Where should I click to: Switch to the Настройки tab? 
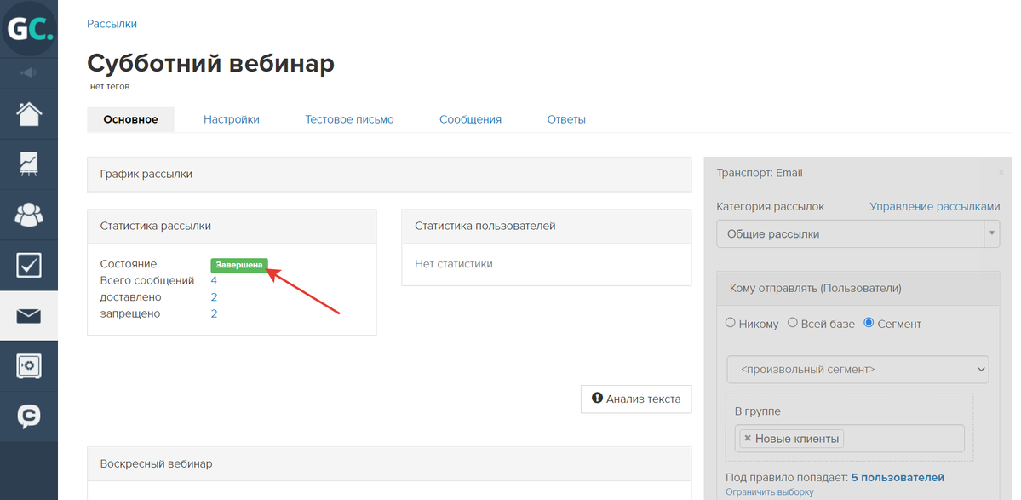[x=231, y=119]
